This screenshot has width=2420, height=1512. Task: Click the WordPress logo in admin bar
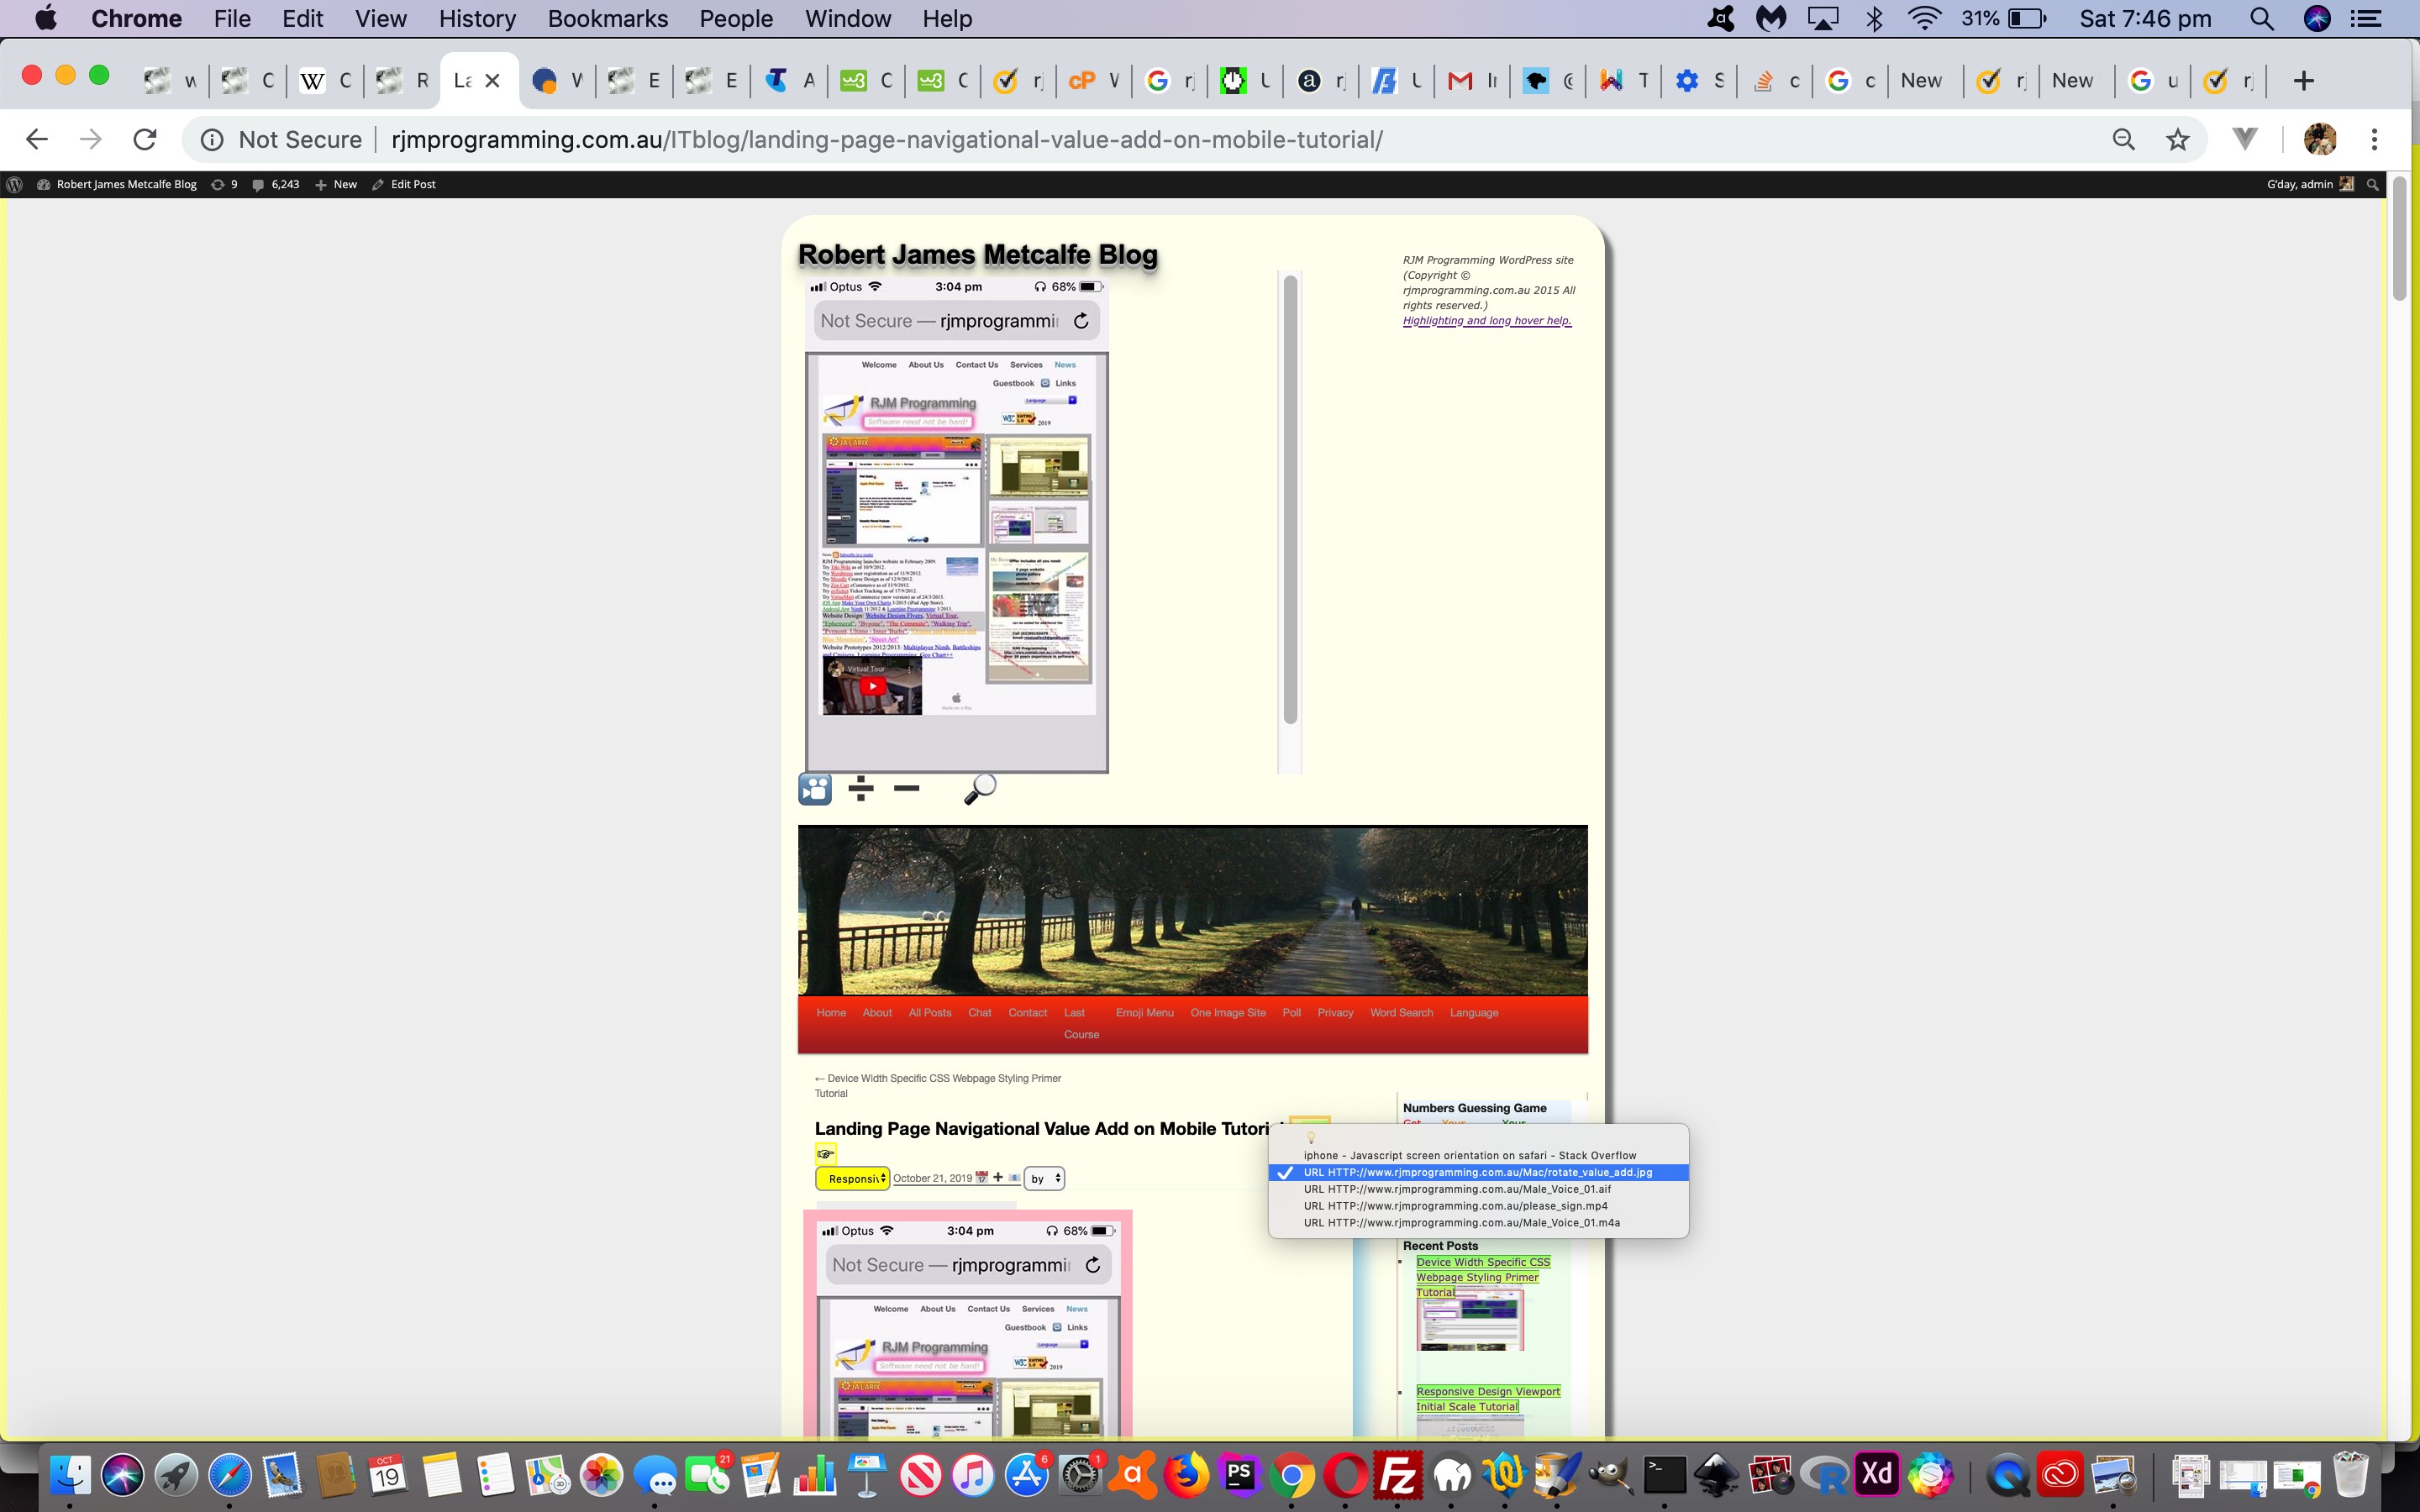point(15,184)
